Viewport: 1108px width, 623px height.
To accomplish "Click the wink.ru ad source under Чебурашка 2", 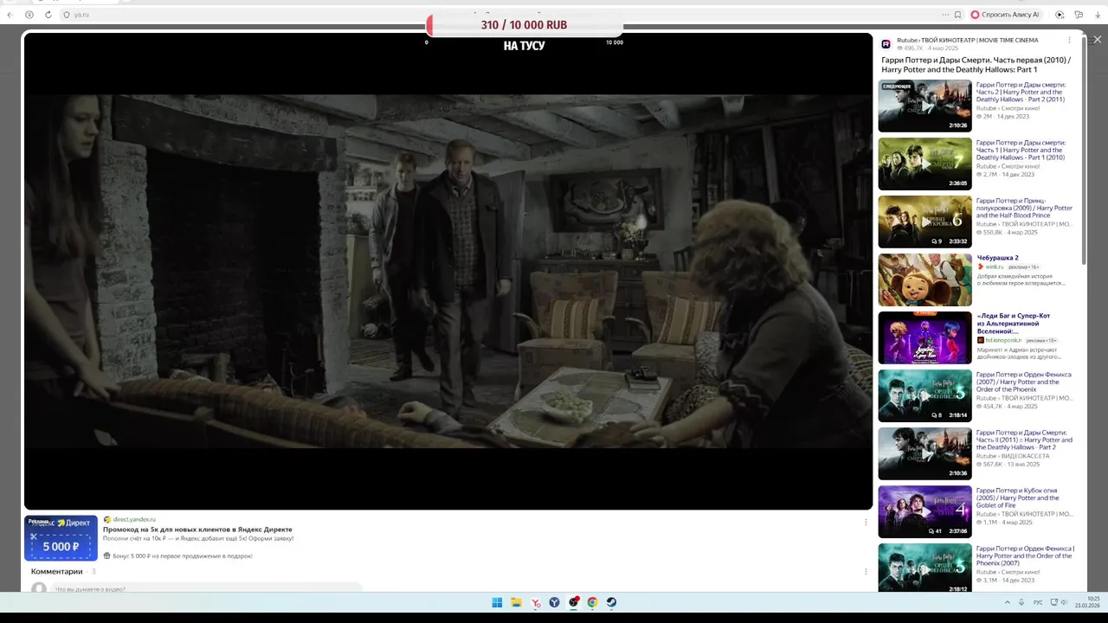I will tap(993, 267).
